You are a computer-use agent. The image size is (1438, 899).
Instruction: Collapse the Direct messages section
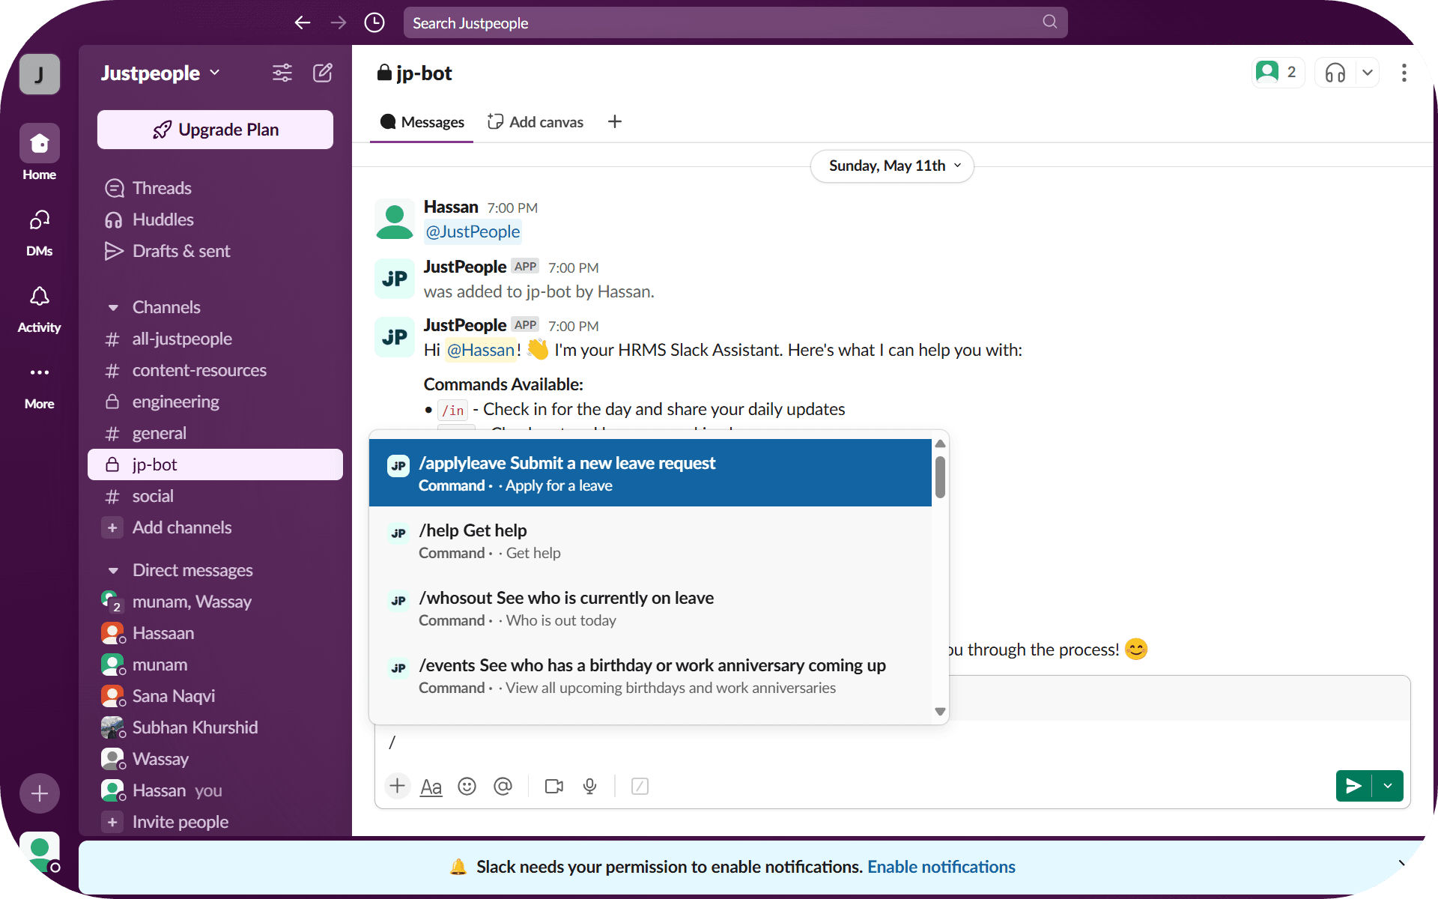(x=113, y=570)
